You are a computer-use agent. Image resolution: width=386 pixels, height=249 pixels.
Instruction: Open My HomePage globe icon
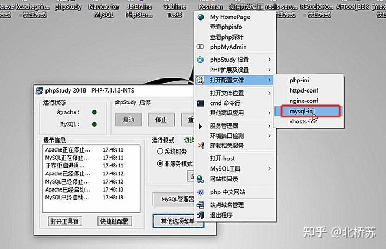coord(201,17)
